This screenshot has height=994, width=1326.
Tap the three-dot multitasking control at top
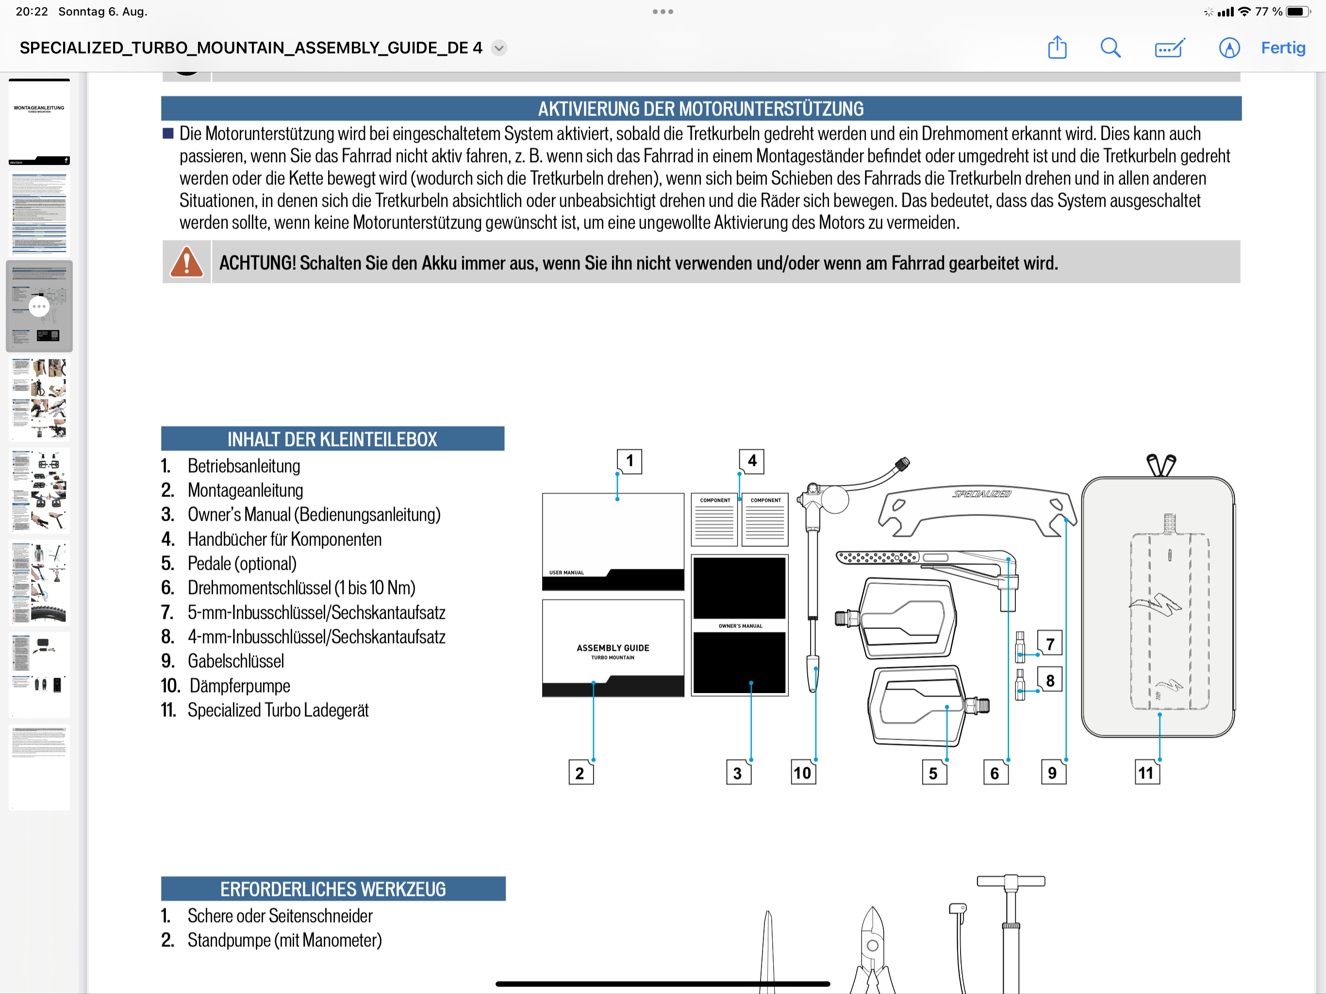pyautogui.click(x=663, y=11)
